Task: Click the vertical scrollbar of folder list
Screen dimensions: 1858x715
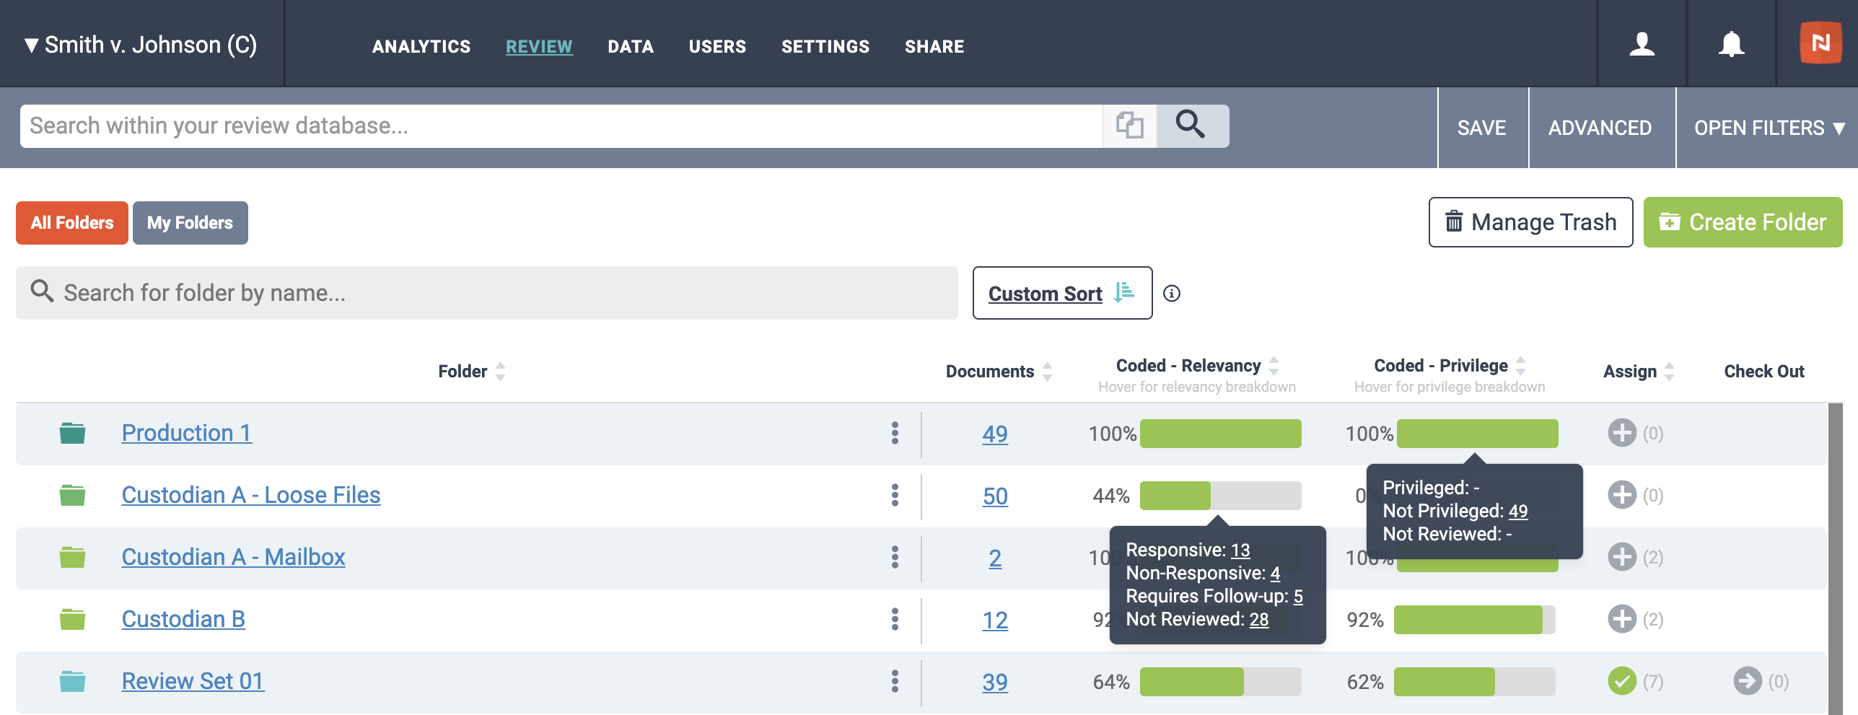Action: click(x=1836, y=559)
